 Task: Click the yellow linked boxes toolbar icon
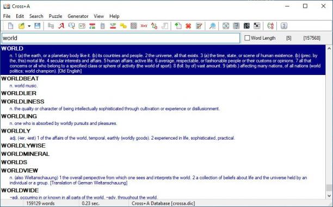123,26
